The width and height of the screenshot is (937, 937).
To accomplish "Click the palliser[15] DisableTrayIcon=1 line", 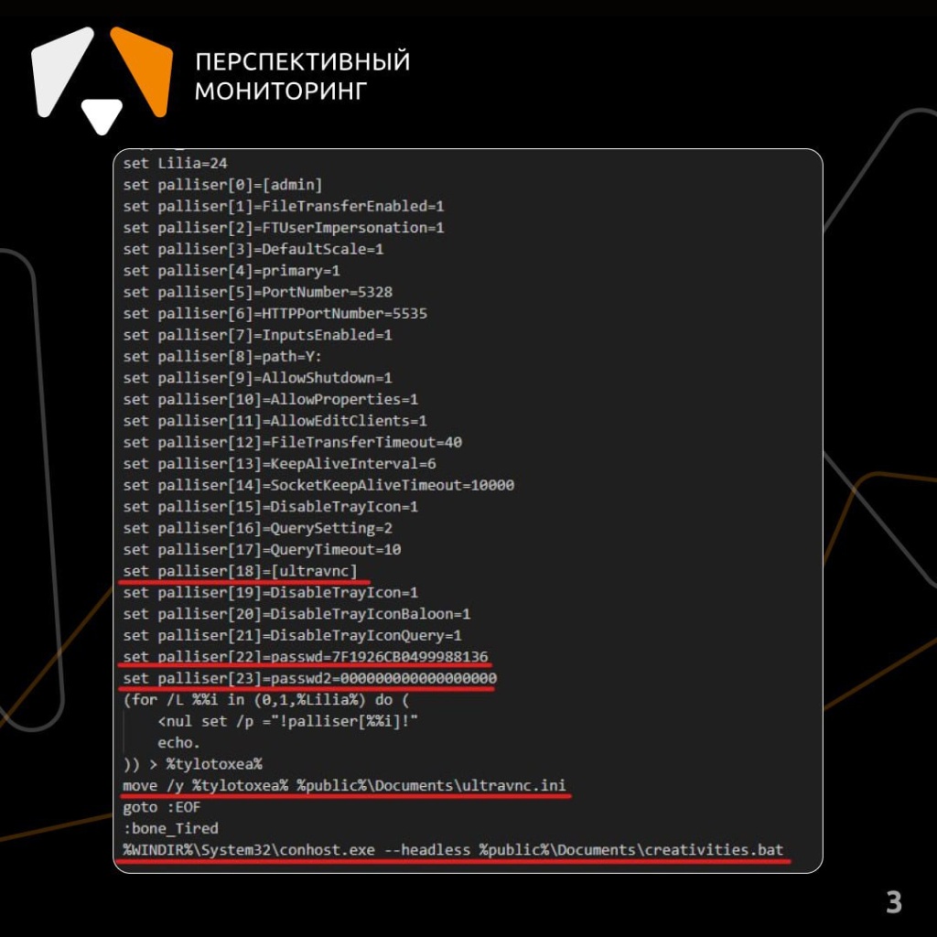I will (x=271, y=507).
